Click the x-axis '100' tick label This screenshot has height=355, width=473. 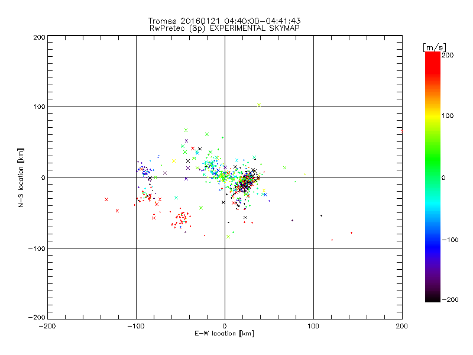pyautogui.click(x=313, y=326)
